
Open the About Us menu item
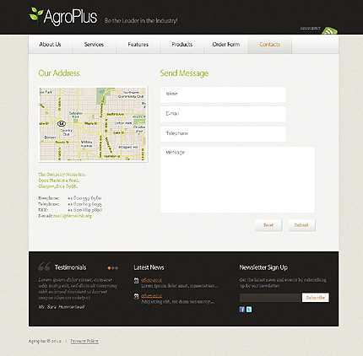[x=50, y=45]
